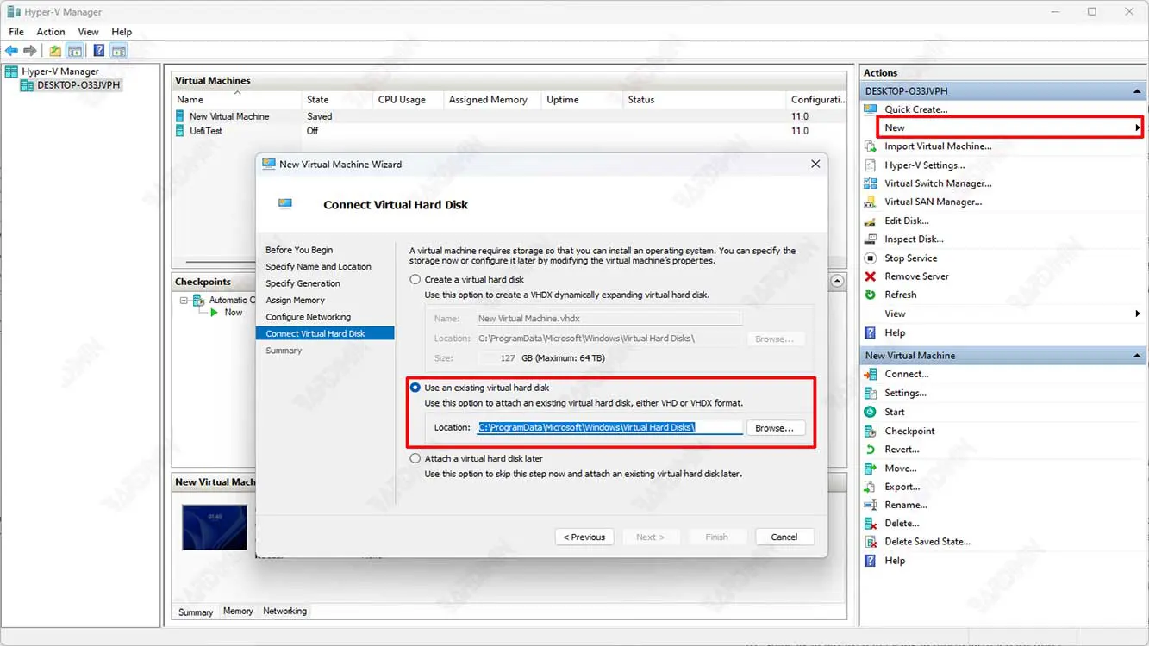Open the Help menu in the menu bar
Screen dimensions: 1149x646
[x=122, y=32]
